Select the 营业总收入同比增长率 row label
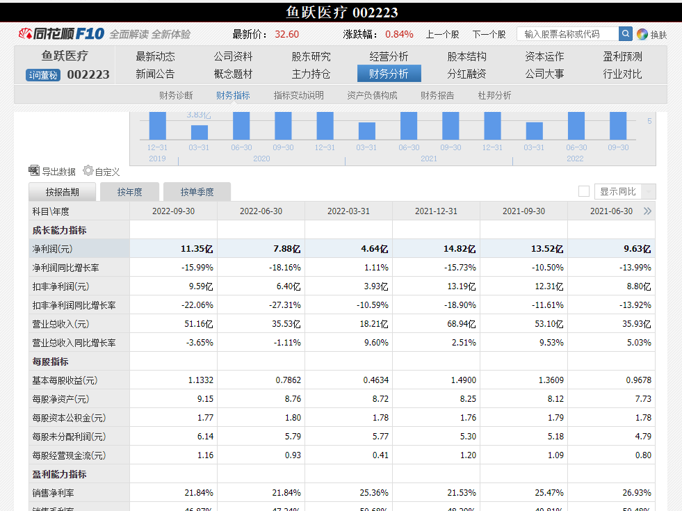The height and width of the screenshot is (511, 682). click(74, 343)
